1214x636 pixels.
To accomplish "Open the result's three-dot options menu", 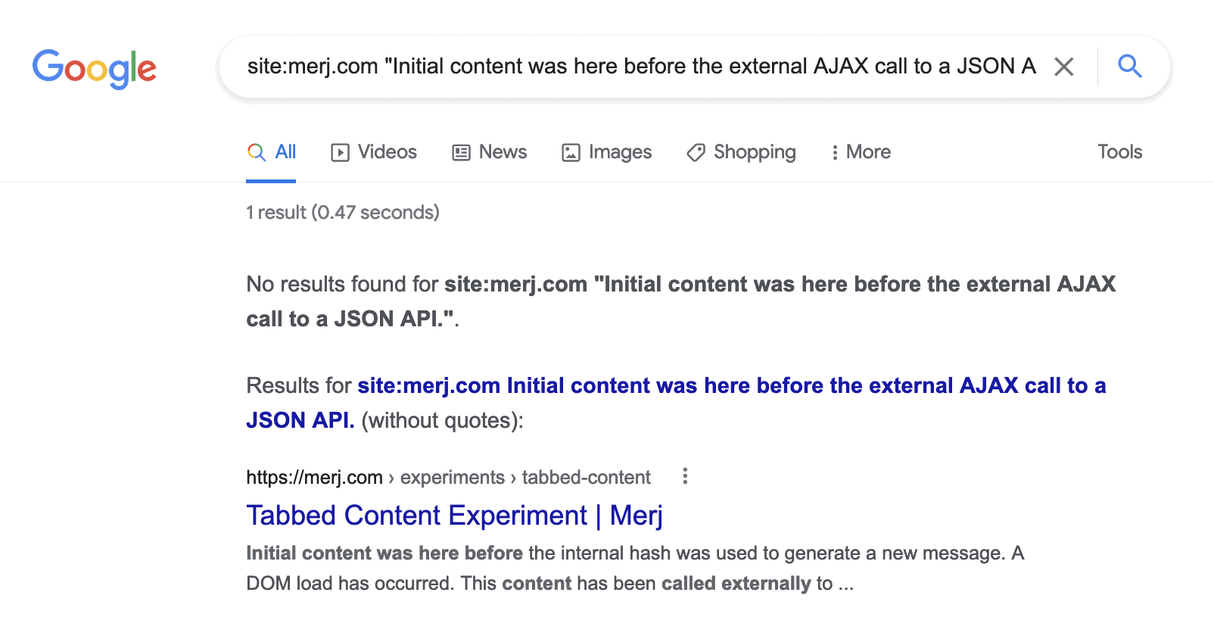I will tap(685, 476).
